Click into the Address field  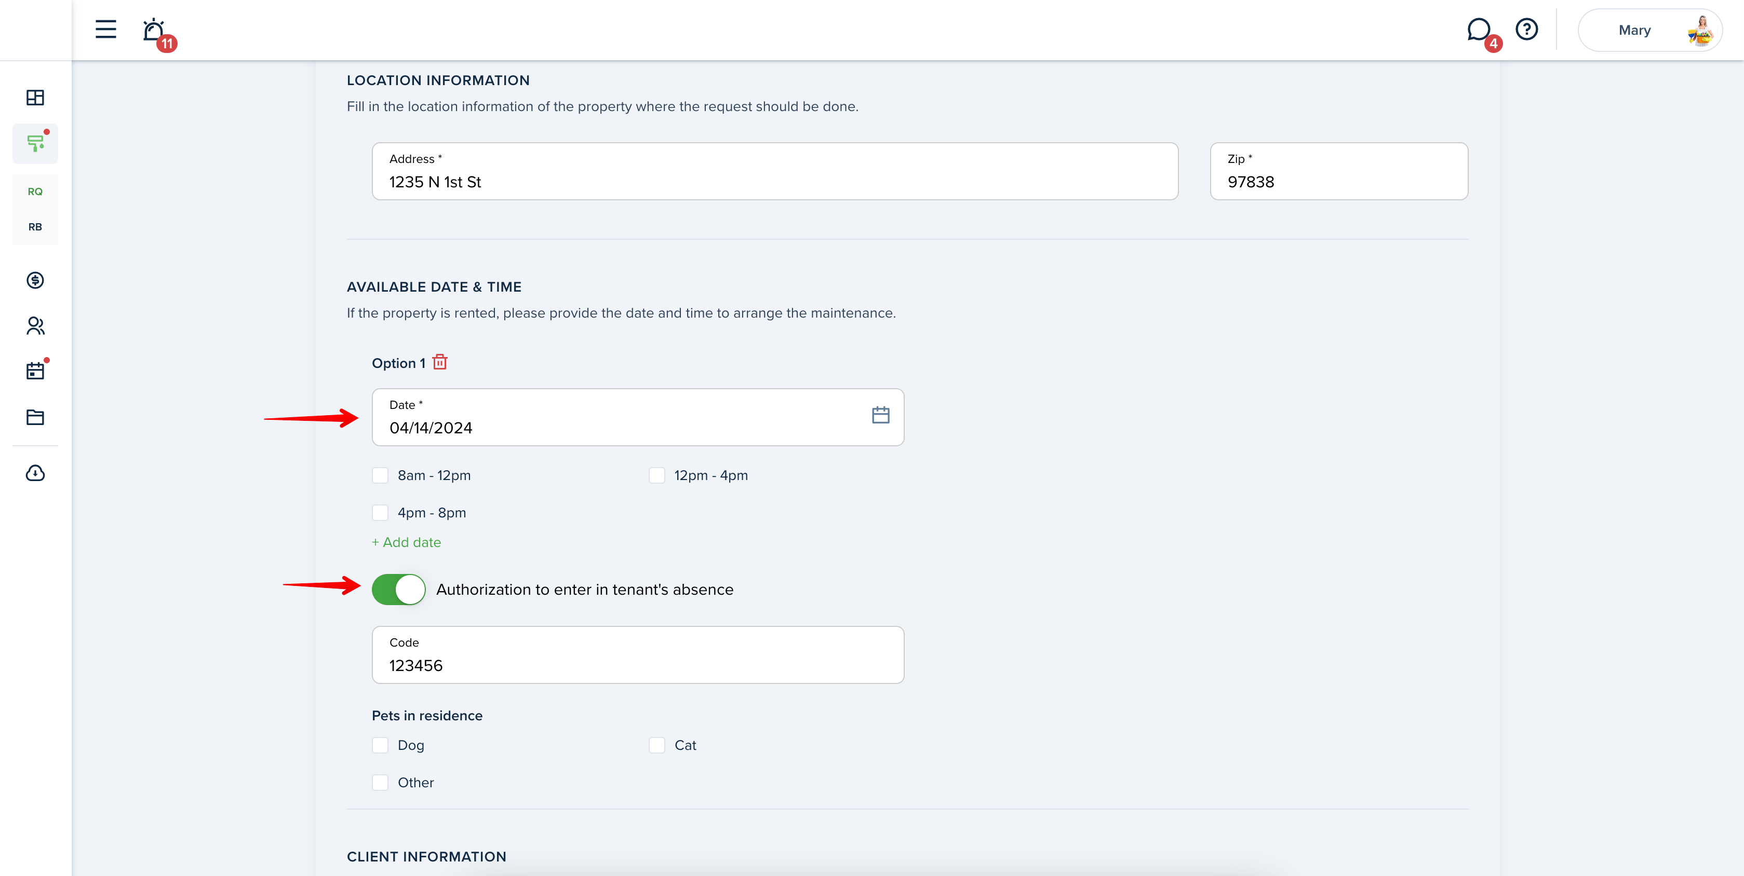click(775, 171)
